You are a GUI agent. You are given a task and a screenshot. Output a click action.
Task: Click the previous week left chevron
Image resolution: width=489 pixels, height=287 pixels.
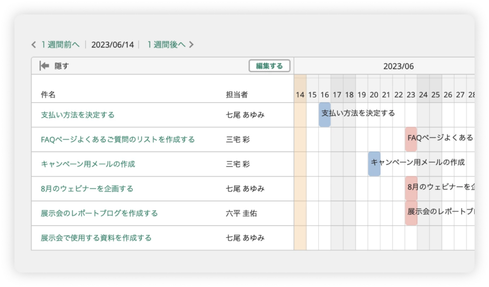[33, 45]
